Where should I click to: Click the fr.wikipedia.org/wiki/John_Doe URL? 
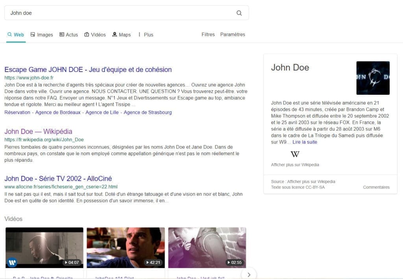tap(44, 139)
